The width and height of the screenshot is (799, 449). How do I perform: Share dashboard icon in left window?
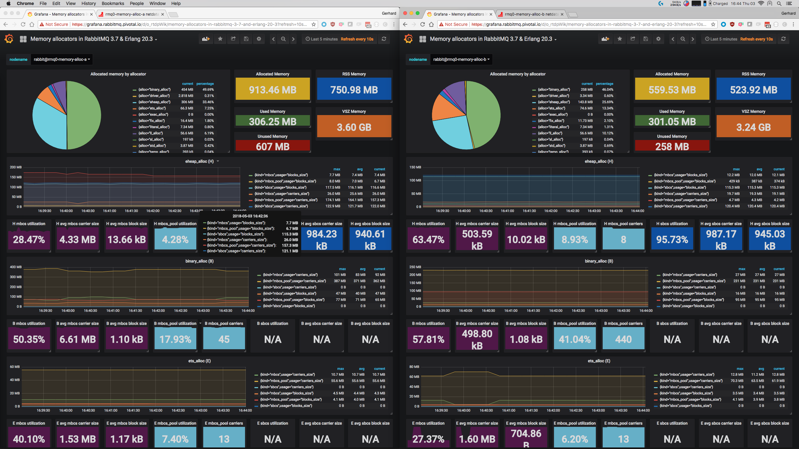click(233, 39)
